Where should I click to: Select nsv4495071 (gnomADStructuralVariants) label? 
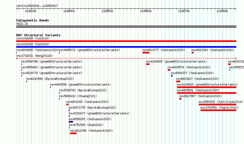tap(89, 50)
